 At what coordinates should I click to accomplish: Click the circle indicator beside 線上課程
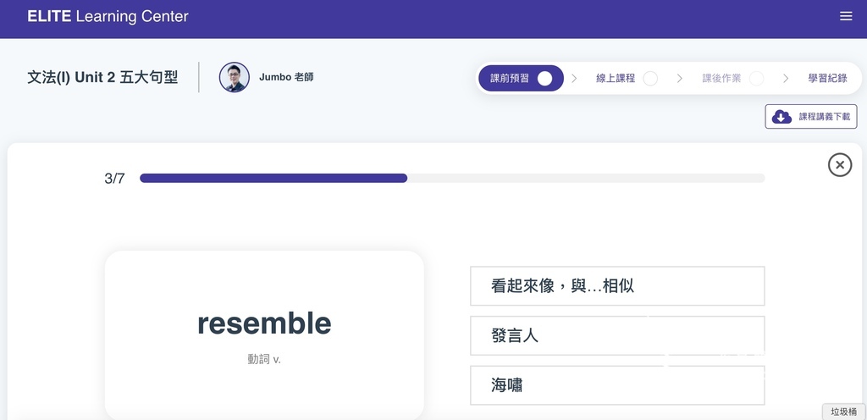click(x=650, y=79)
